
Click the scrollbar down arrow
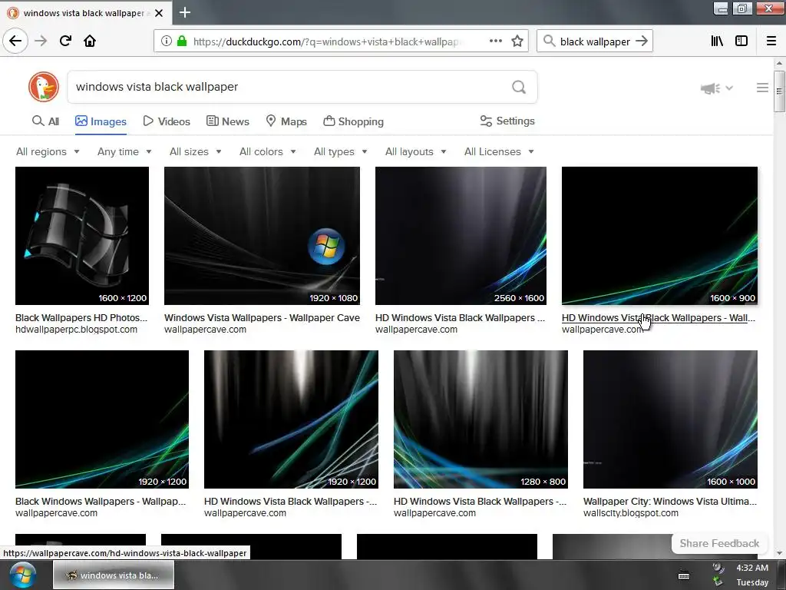pyautogui.click(x=779, y=553)
